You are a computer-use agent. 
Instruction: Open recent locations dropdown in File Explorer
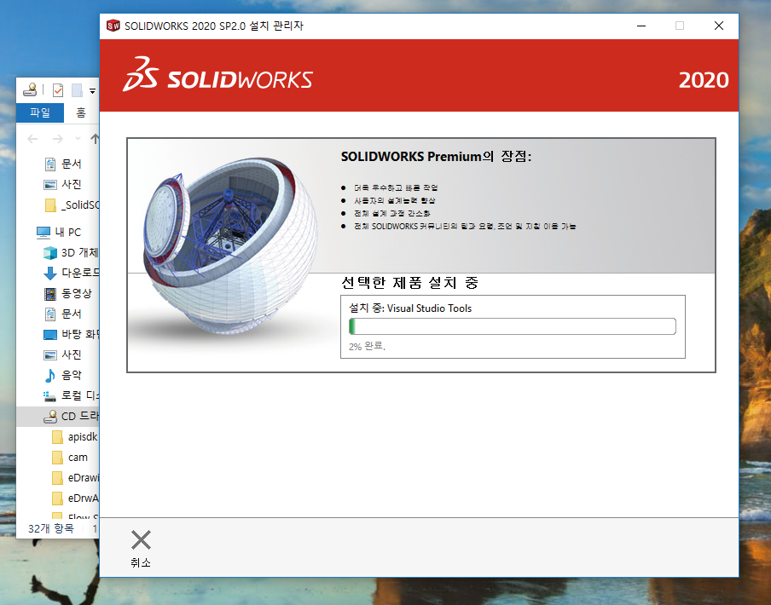tap(78, 139)
